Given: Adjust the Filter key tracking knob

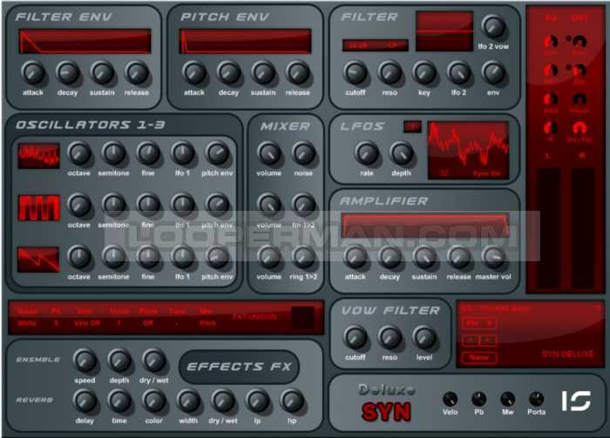Looking at the screenshot, I should 424,72.
